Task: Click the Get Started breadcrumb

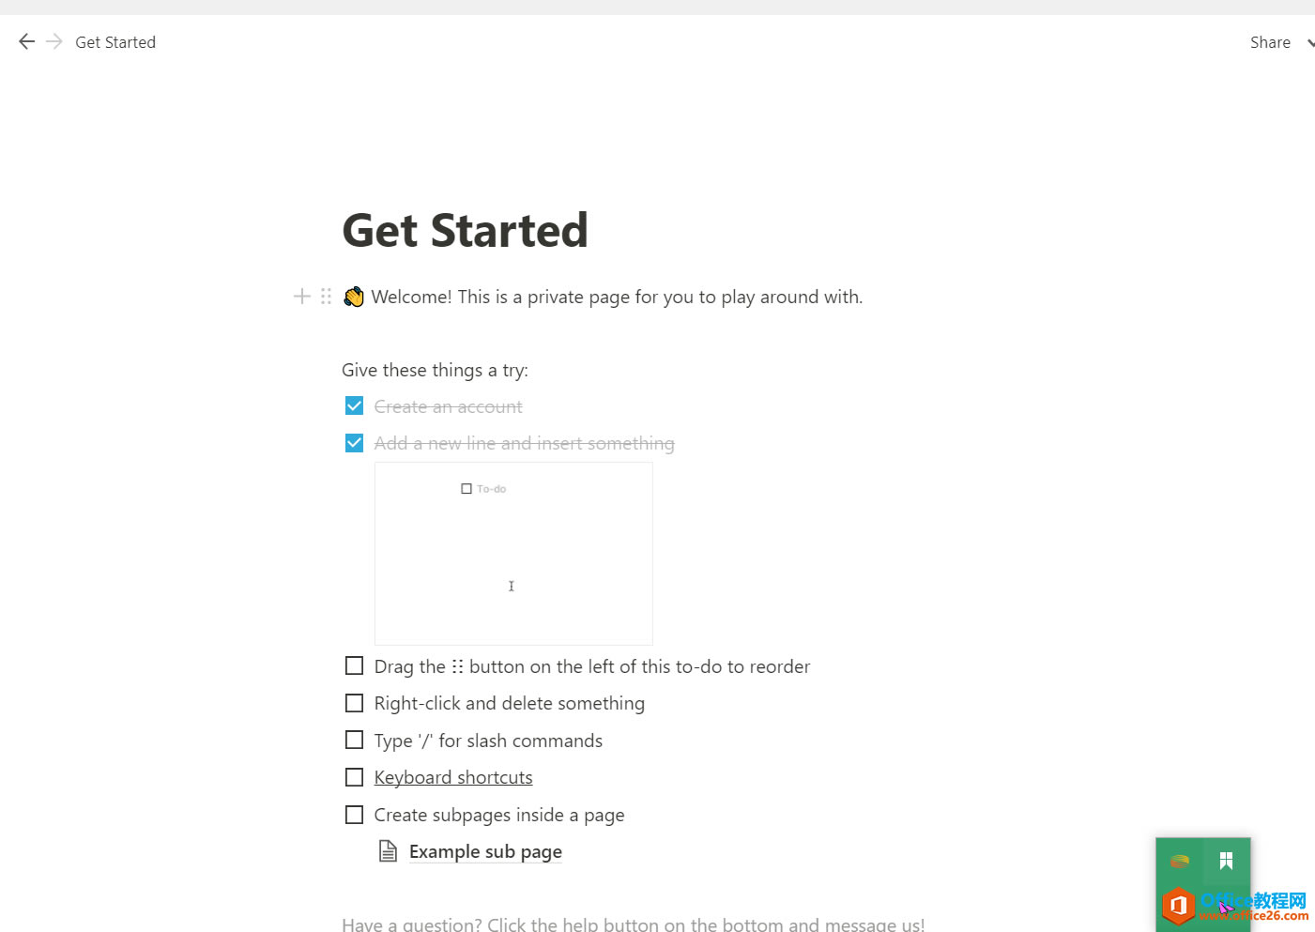Action: 115,42
